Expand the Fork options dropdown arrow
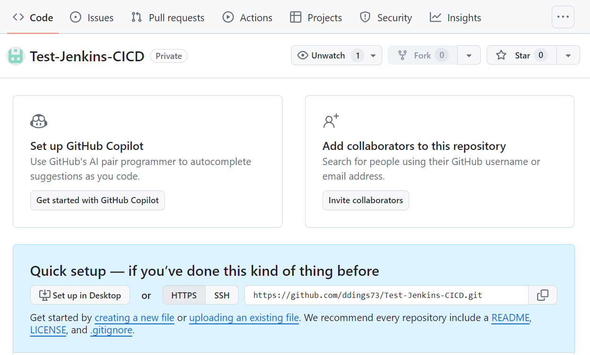The image size is (590, 355). [x=469, y=55]
